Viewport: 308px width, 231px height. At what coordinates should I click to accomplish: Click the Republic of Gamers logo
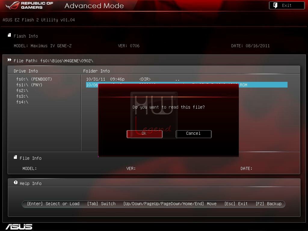tap(29, 5)
